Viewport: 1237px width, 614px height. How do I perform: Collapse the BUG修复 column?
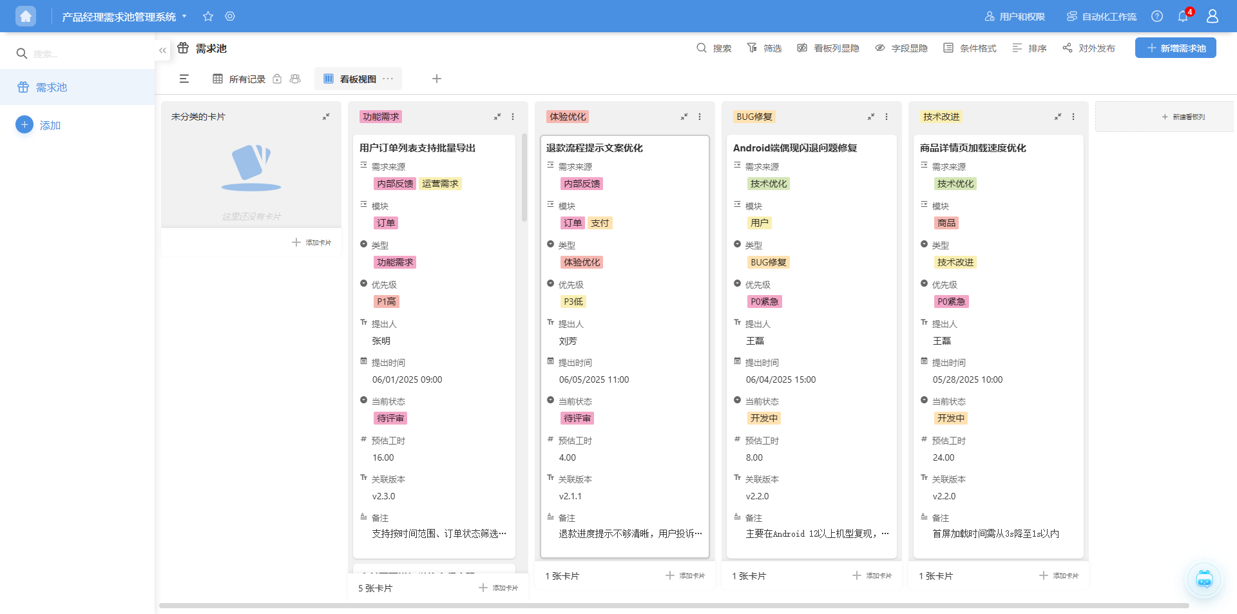[871, 117]
